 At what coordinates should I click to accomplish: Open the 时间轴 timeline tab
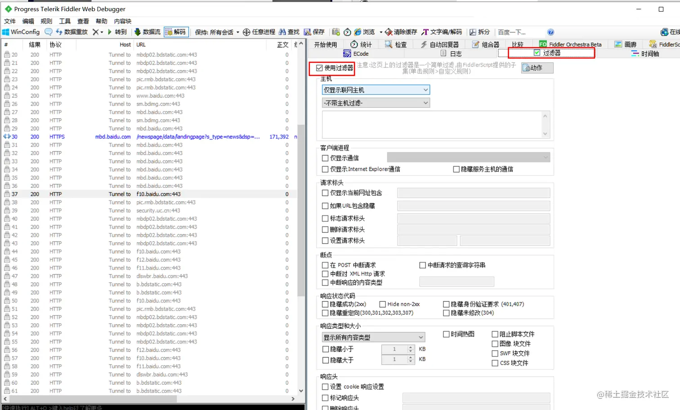[645, 53]
